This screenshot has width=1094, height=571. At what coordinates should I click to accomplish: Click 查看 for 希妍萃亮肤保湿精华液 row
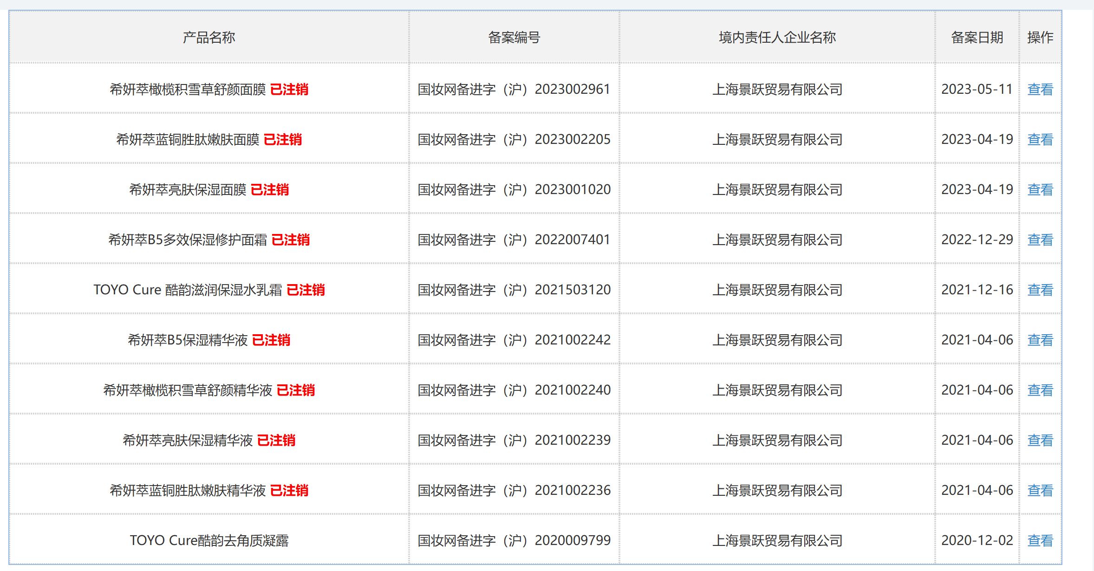pos(1040,440)
